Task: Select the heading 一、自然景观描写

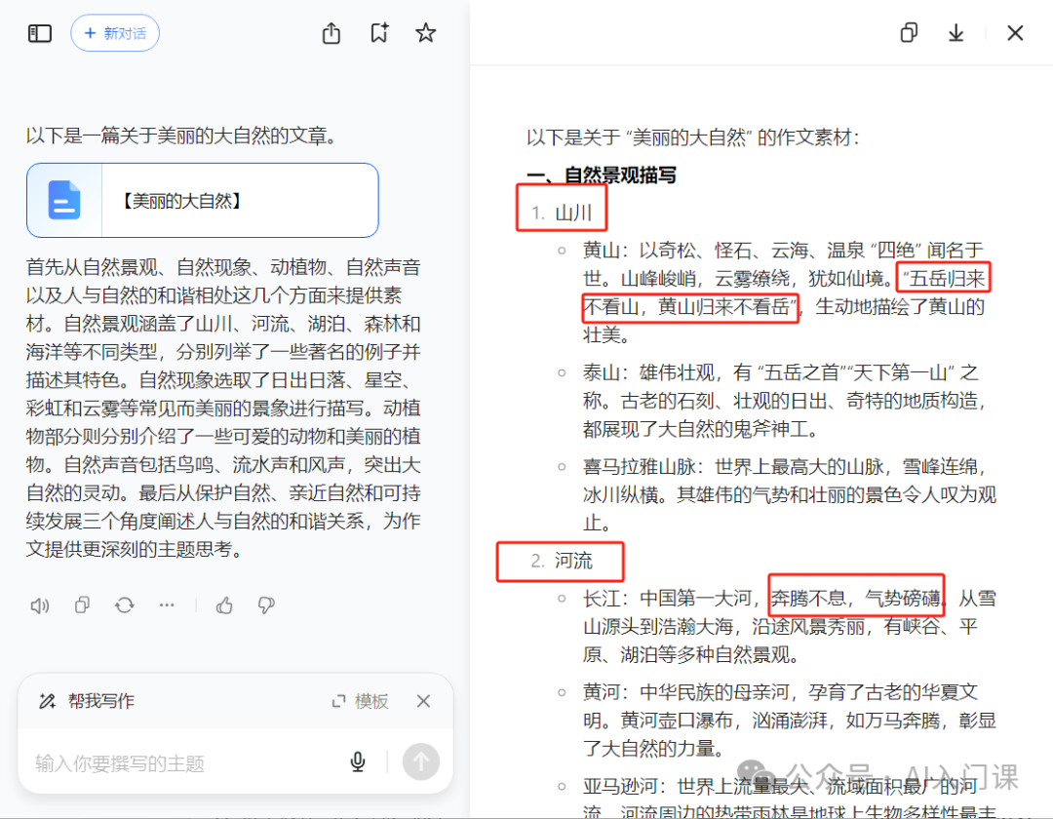Action: [x=601, y=175]
